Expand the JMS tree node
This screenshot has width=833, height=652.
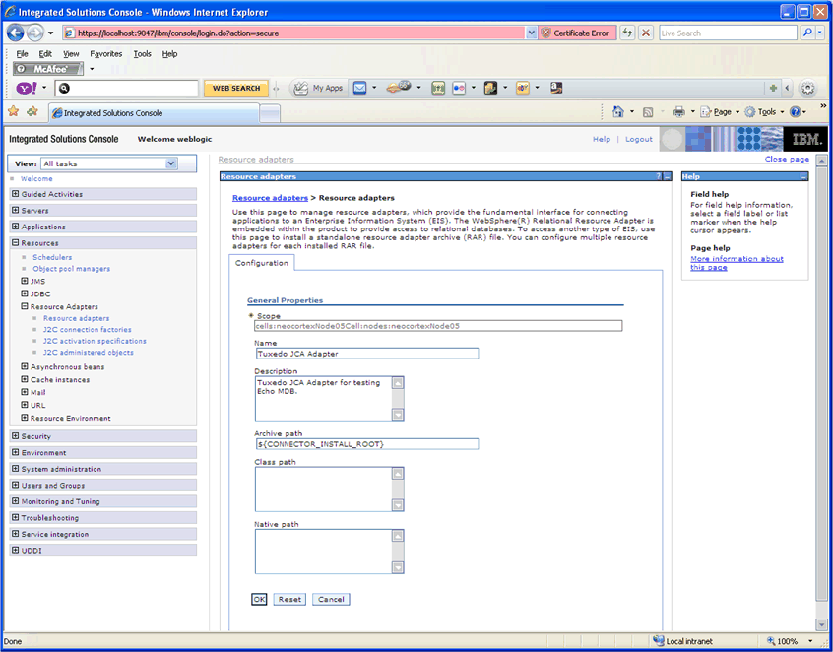pos(25,281)
